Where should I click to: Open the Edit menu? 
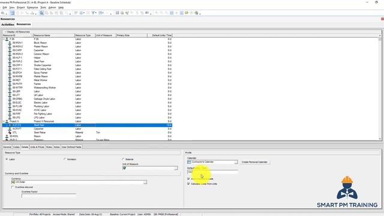tap(5, 8)
